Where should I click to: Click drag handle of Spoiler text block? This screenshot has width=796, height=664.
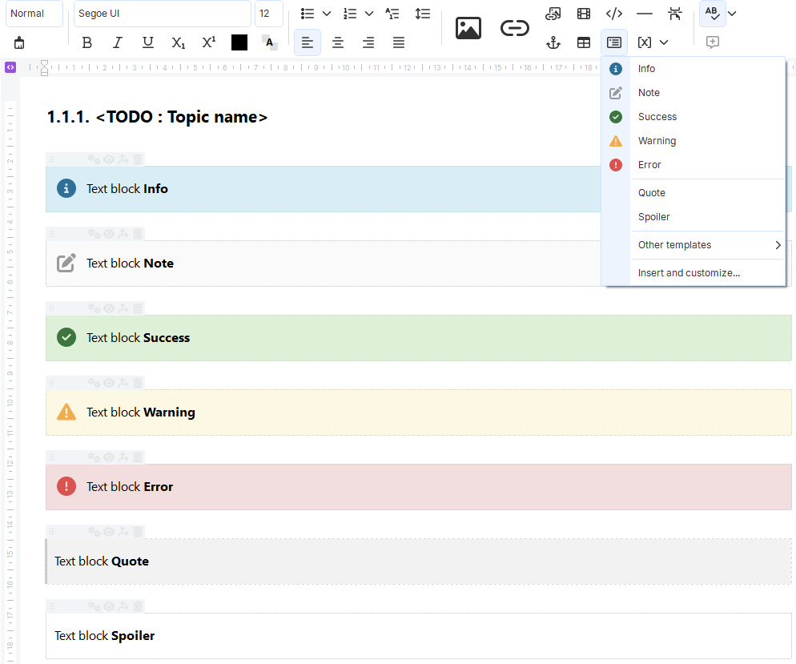(x=51, y=606)
